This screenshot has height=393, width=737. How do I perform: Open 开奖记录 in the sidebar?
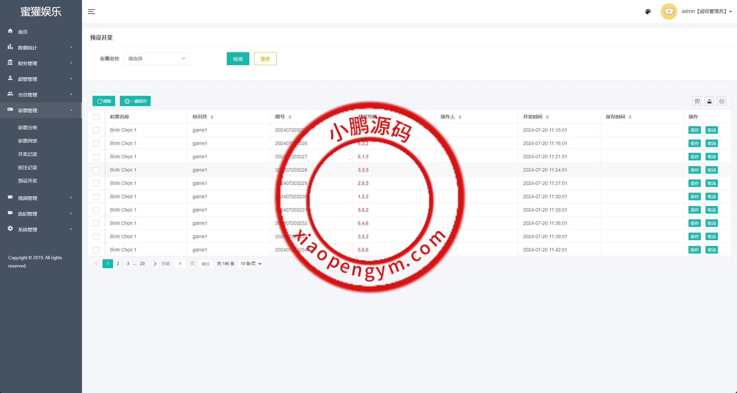[x=28, y=154]
